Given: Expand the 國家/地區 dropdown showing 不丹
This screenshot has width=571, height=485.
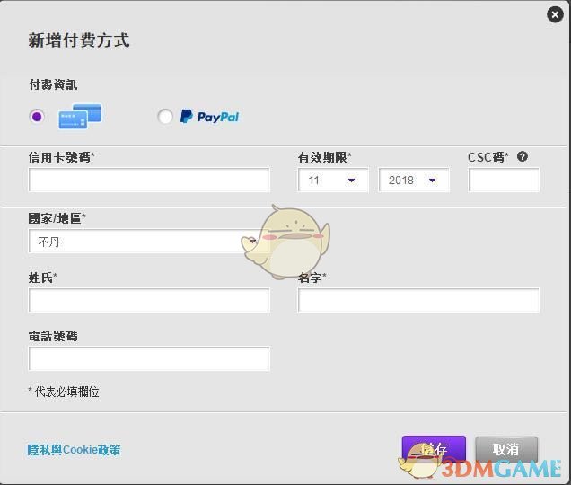Looking at the screenshot, I should [x=139, y=242].
